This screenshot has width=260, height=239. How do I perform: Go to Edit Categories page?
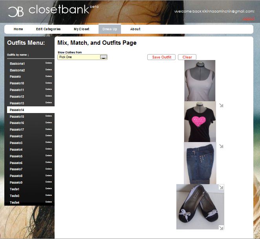point(48,29)
